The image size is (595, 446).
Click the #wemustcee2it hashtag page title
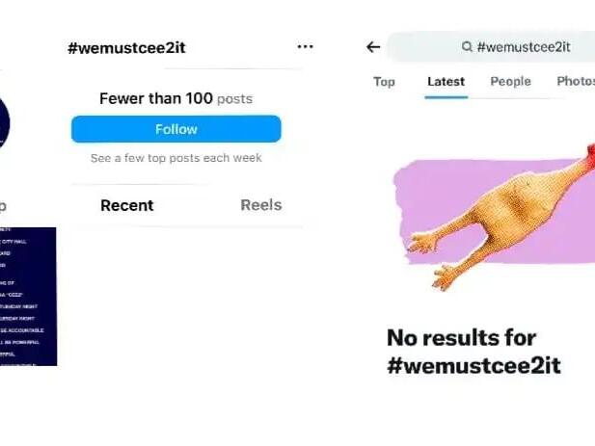coord(126,48)
